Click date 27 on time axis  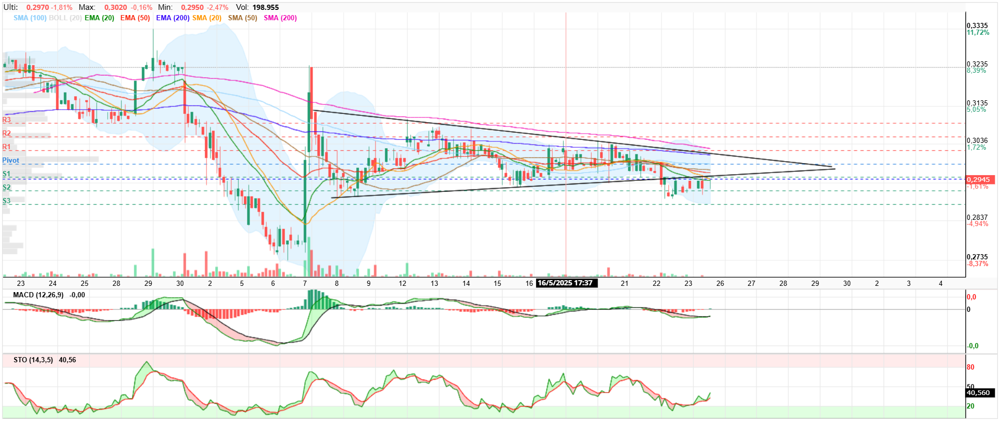point(751,284)
